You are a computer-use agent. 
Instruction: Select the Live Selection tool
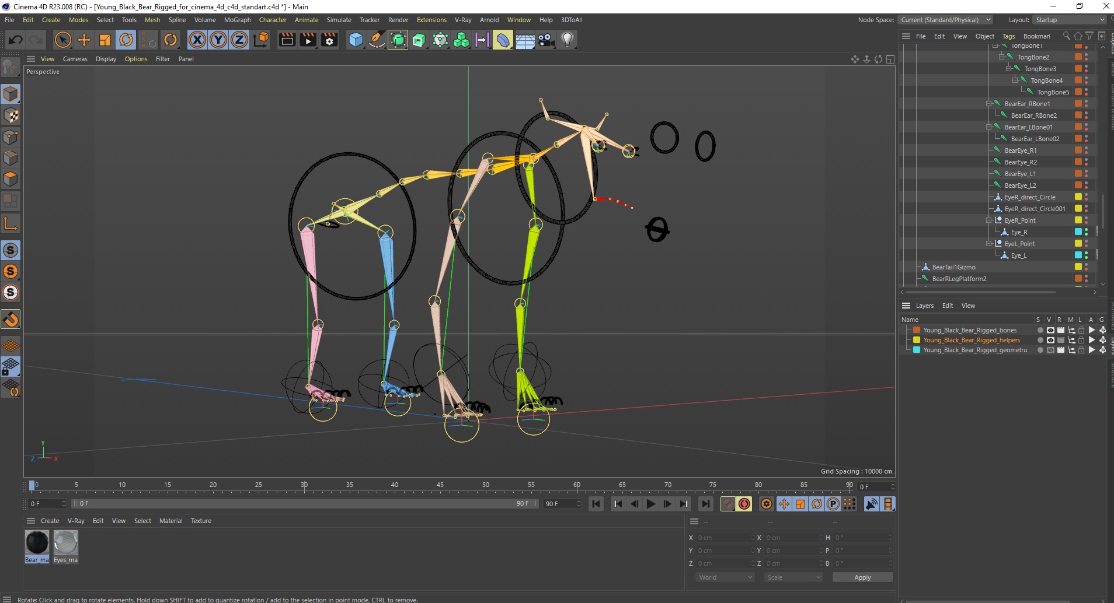click(62, 40)
